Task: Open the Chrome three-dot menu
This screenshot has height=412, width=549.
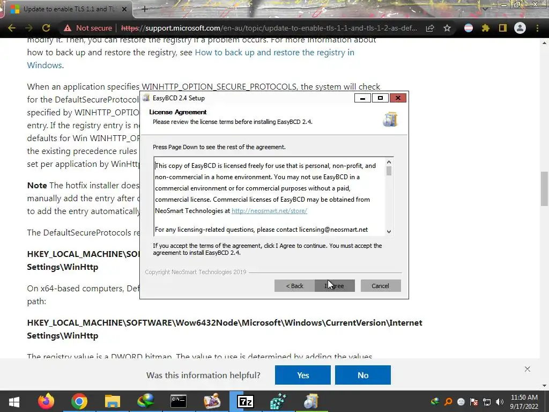Action: pyautogui.click(x=537, y=28)
